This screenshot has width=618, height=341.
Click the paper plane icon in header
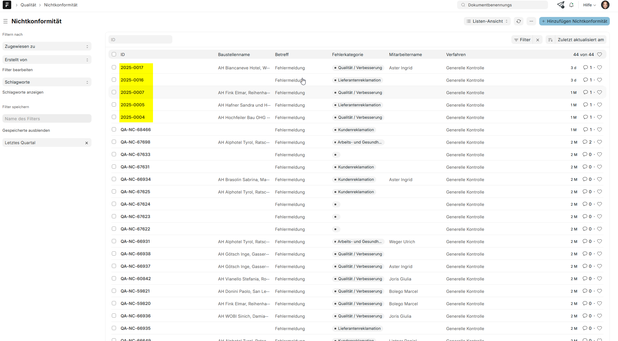tap(560, 5)
